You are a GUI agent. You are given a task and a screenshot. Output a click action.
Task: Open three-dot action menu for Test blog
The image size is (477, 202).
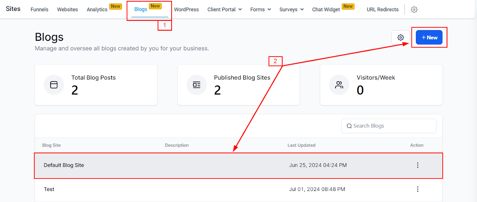[418, 189]
